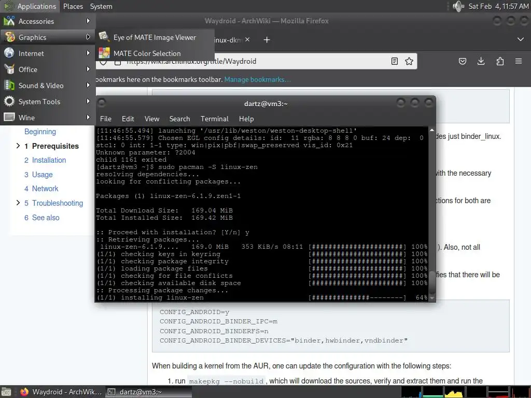
Task: Click the Eye of MATE app icon
Action: click(x=104, y=37)
